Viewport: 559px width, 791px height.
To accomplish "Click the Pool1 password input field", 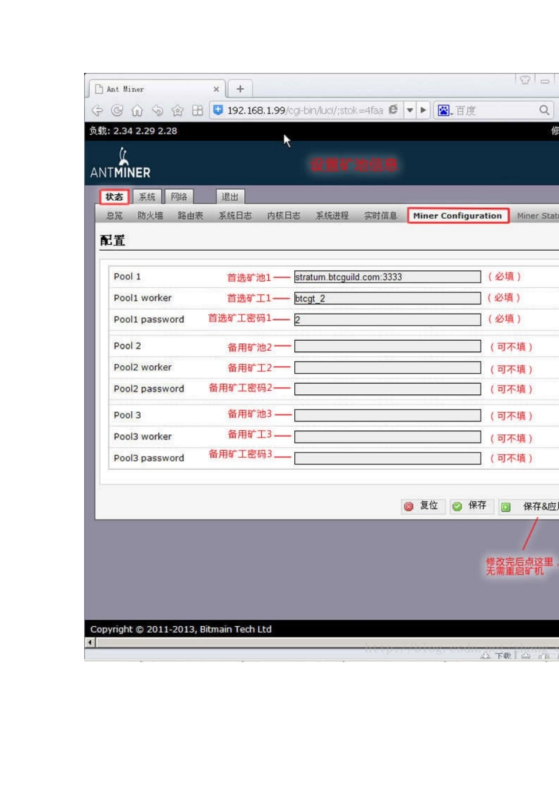I will [388, 320].
